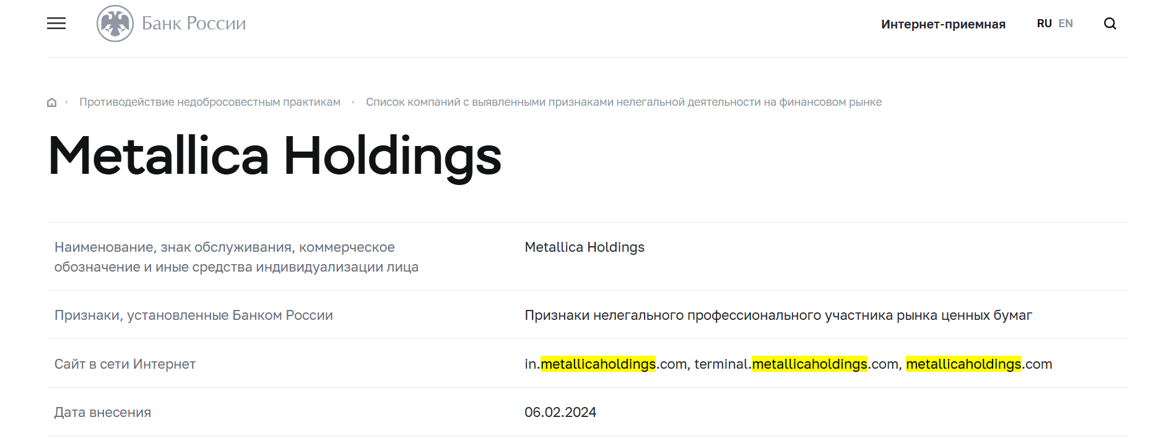Click the Признаки нелегального профессионального участника text

tap(778, 315)
